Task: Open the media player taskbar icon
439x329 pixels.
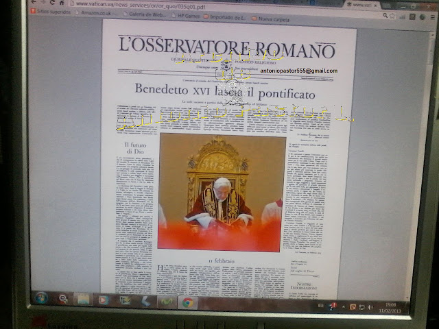Action: point(104,300)
